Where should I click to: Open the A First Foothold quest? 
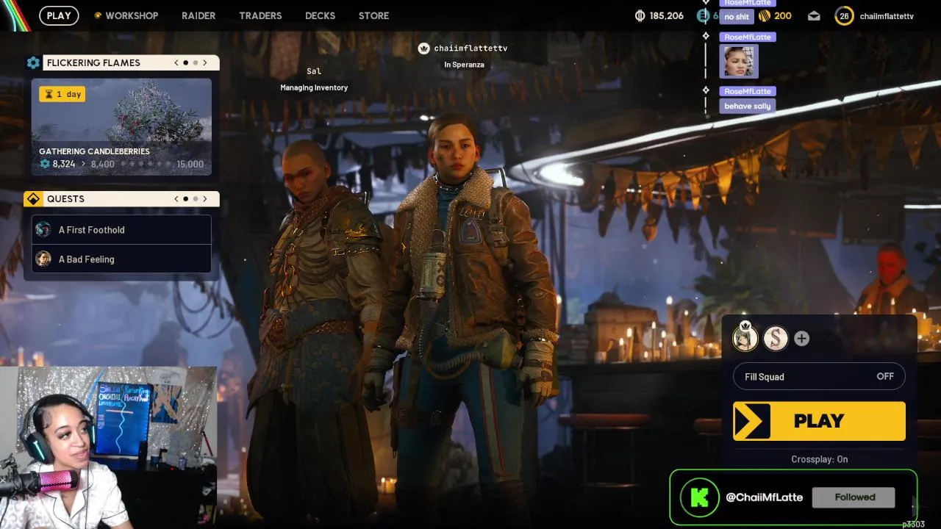click(x=121, y=230)
